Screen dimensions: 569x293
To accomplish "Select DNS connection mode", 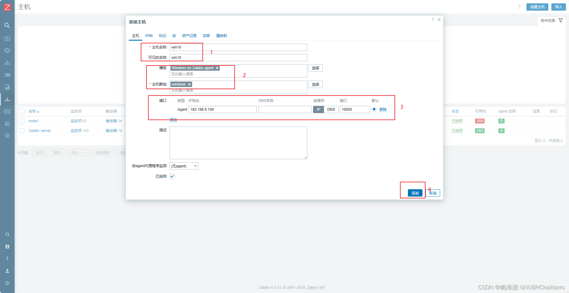I will (x=331, y=109).
